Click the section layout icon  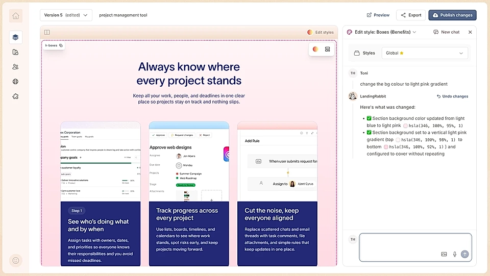(x=328, y=49)
